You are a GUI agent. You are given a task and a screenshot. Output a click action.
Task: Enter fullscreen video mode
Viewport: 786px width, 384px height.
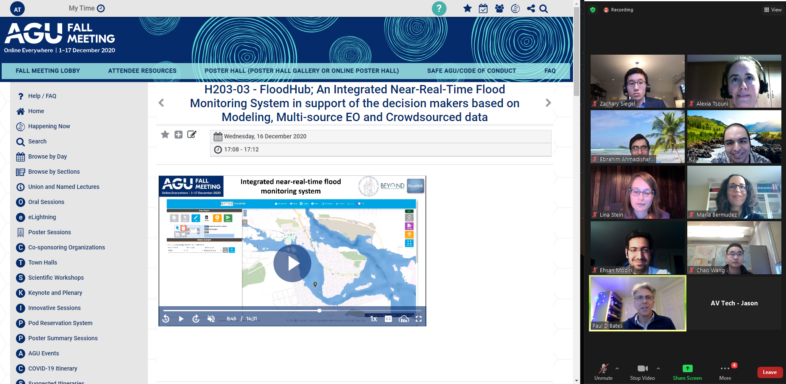(418, 319)
